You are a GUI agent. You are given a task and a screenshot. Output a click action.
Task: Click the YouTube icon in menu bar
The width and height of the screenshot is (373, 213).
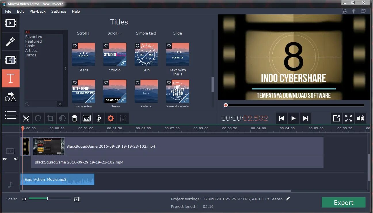[x=344, y=11]
